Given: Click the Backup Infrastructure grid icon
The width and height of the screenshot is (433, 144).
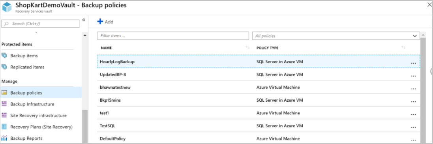Looking at the screenshot, I should click(x=4, y=104).
